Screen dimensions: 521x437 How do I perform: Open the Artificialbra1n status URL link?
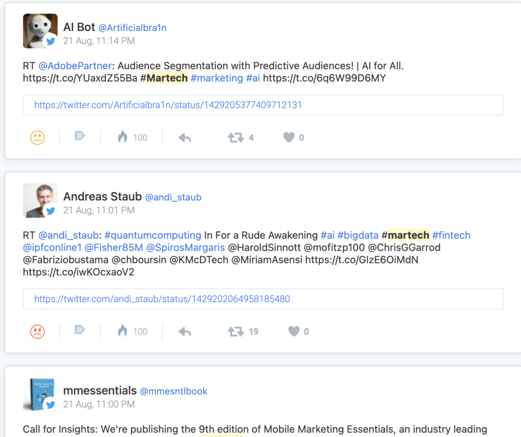(168, 105)
